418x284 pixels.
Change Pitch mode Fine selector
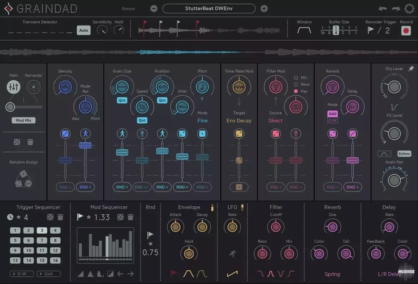[x=202, y=121]
